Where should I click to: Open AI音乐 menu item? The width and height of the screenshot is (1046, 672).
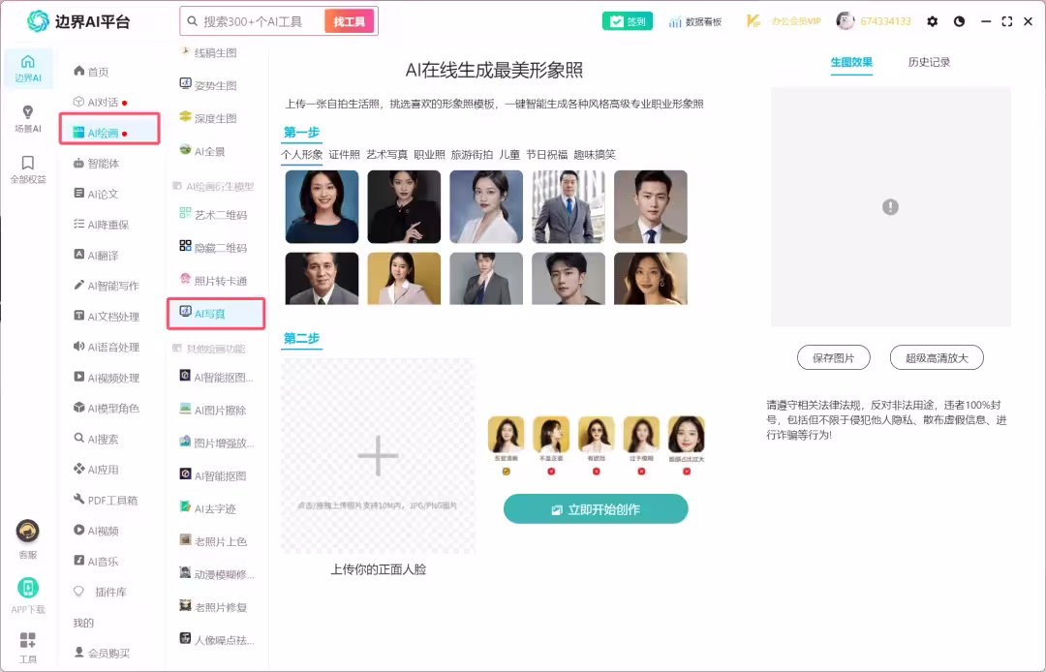point(96,562)
